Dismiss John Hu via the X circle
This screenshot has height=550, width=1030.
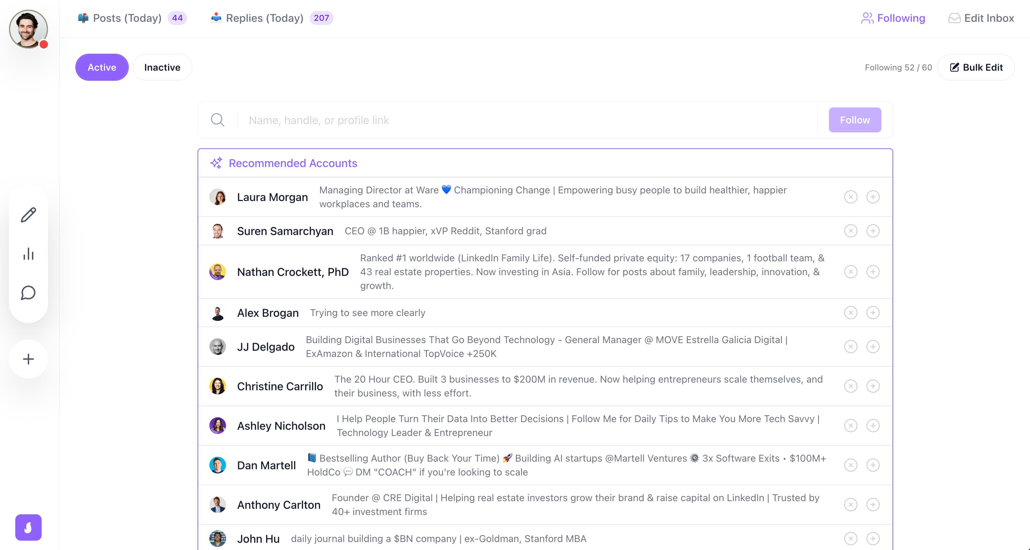point(851,539)
